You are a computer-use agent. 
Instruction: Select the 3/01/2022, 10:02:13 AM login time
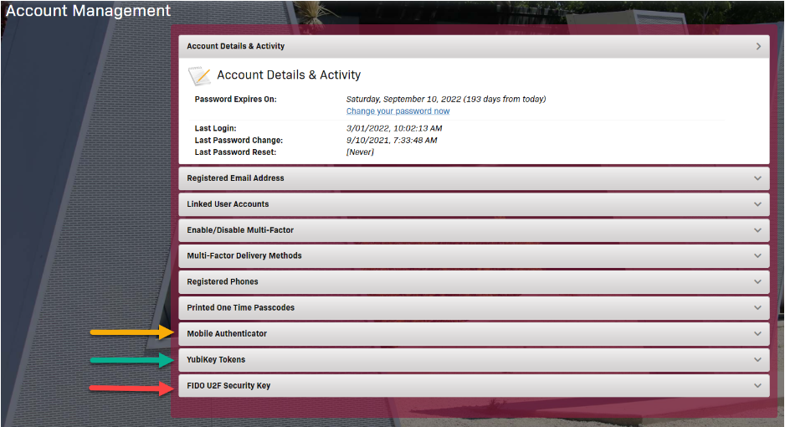tap(394, 128)
